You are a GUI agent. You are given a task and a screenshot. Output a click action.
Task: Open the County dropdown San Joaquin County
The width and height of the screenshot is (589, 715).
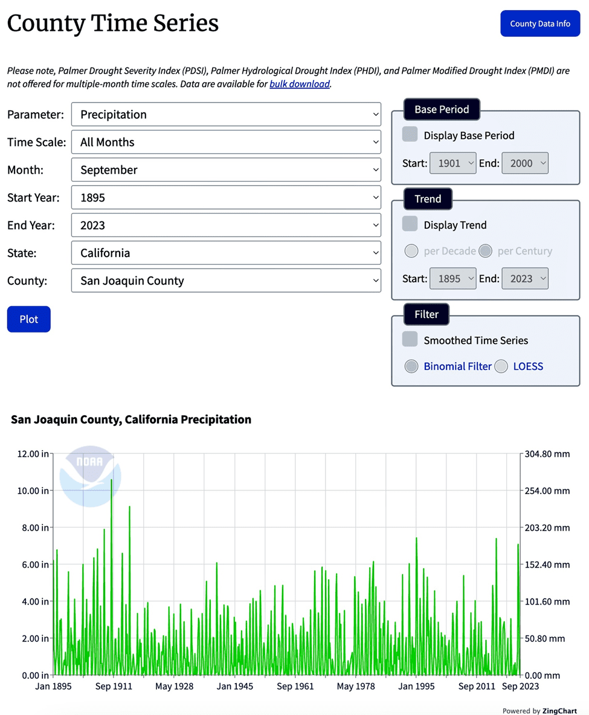(226, 281)
